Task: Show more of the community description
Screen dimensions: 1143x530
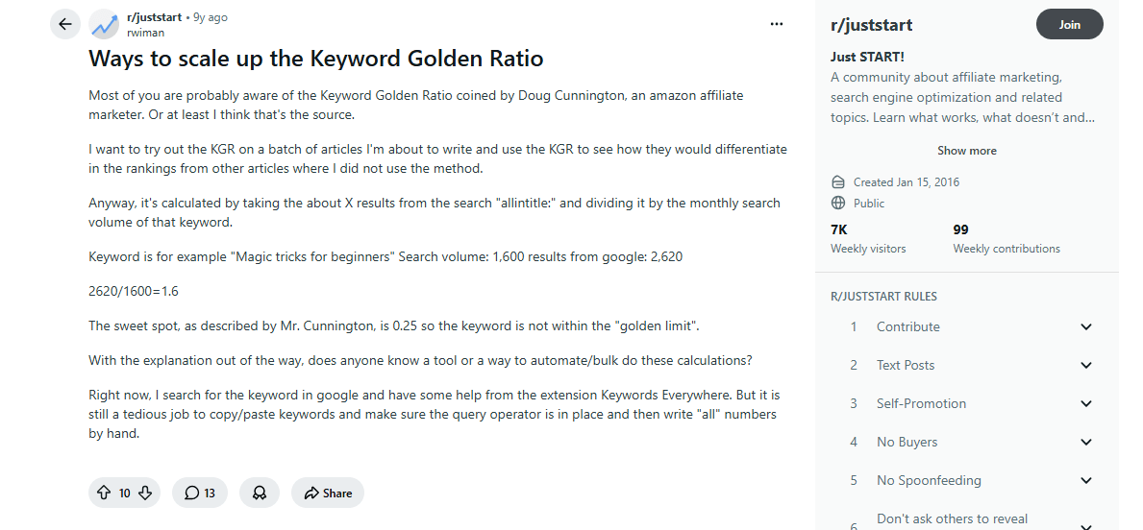Action: coord(966,151)
